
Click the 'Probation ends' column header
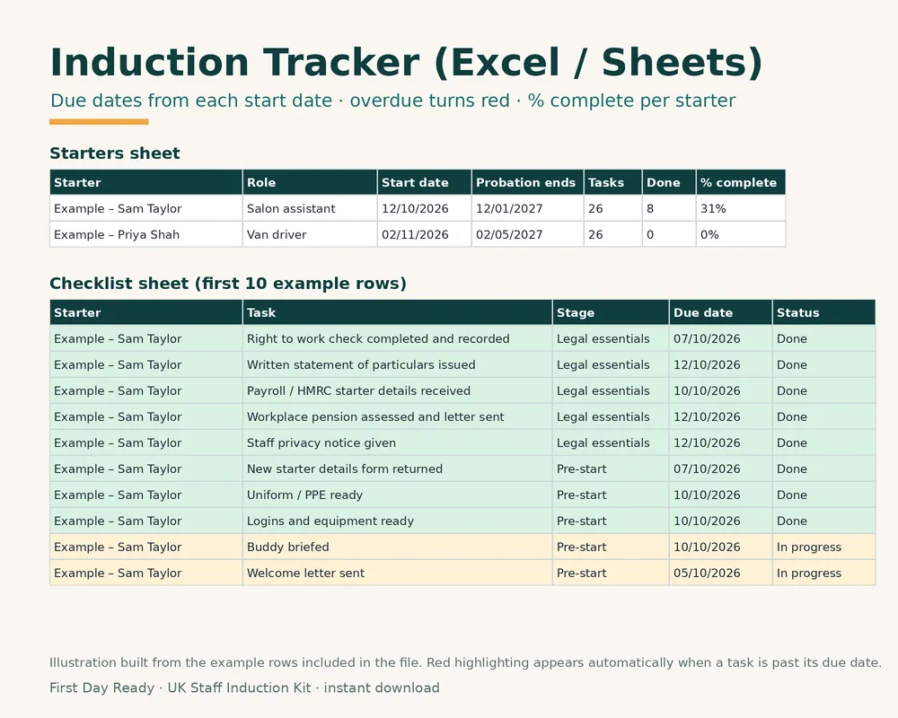[527, 182]
